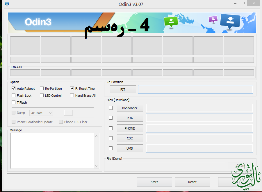This screenshot has width=262, height=192.
Task: Click the UMS file path field
Action: click(x=199, y=148)
